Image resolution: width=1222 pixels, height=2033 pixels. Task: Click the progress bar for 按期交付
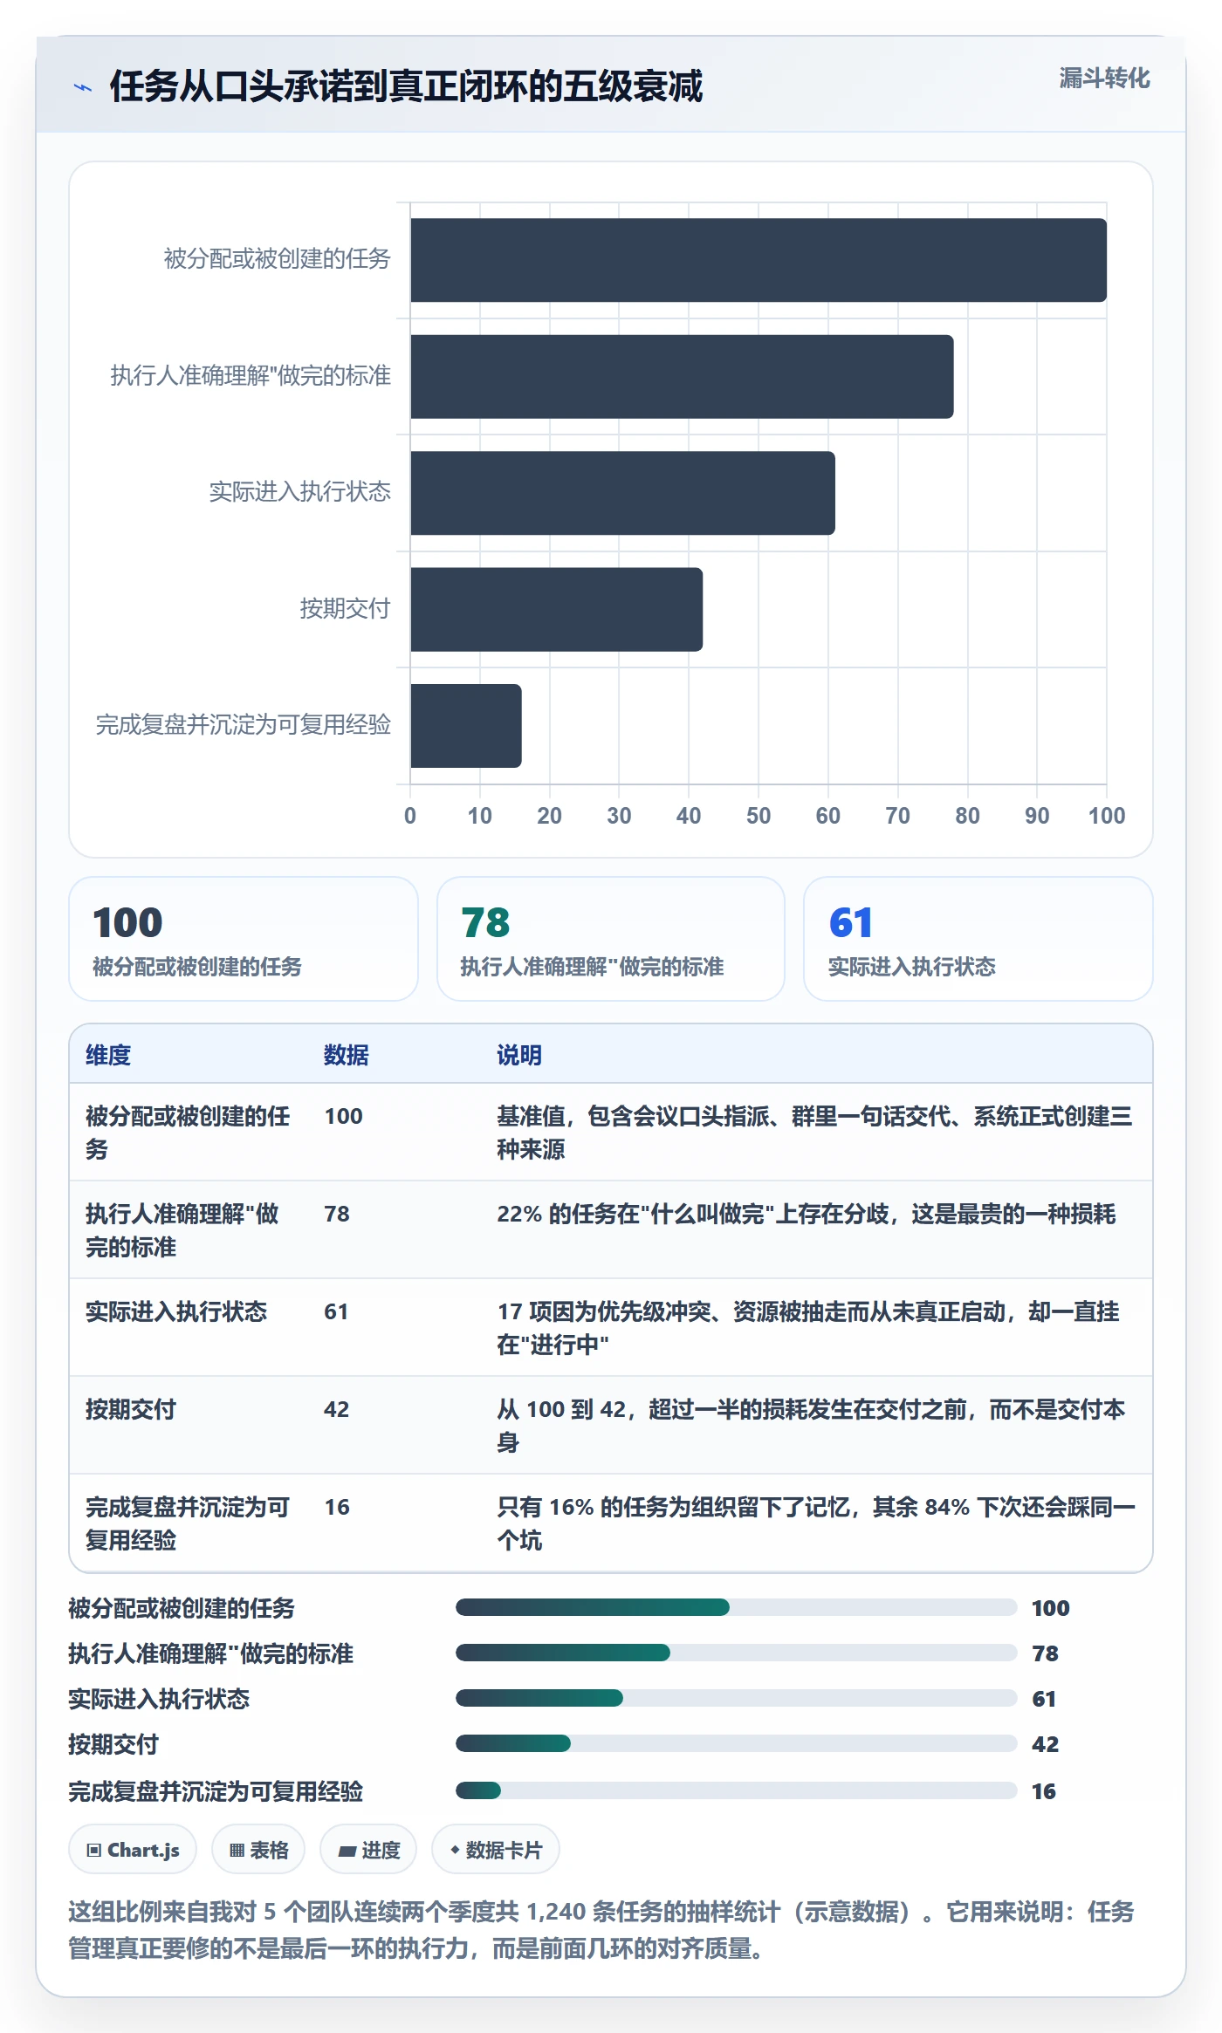pos(737,1743)
